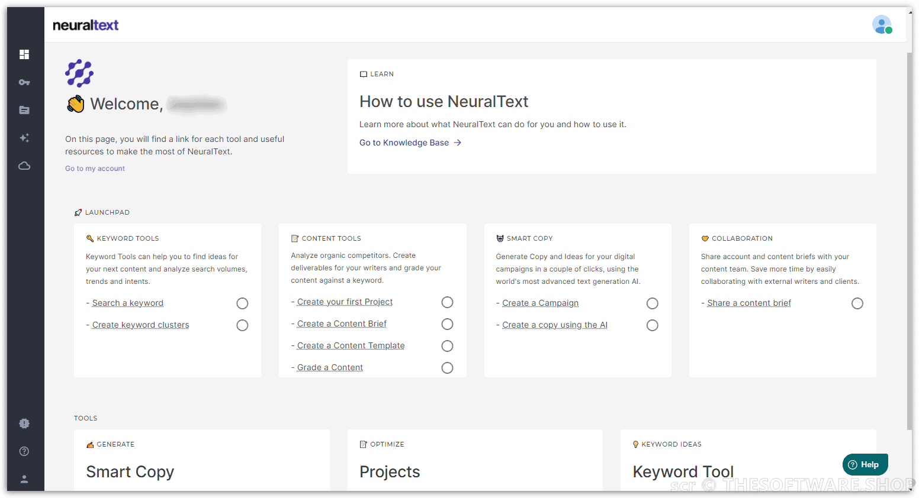
Task: Click the Keyword Ideas lightbulb icon
Action: pos(636,444)
